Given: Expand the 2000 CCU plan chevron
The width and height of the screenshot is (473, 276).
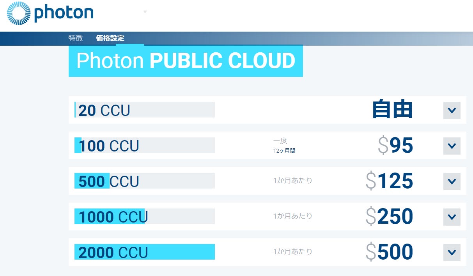Looking at the screenshot, I should (452, 253).
